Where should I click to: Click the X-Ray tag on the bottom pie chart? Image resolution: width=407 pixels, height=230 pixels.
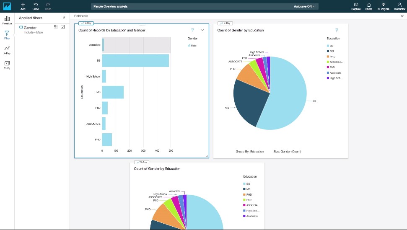142,162
